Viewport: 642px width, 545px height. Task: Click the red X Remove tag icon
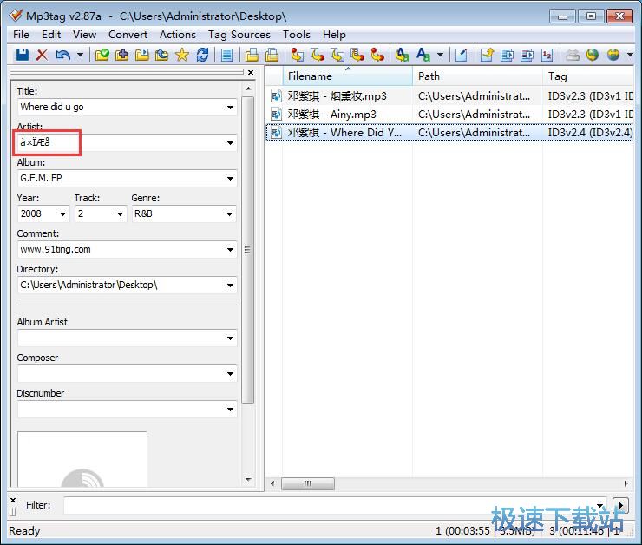point(42,55)
